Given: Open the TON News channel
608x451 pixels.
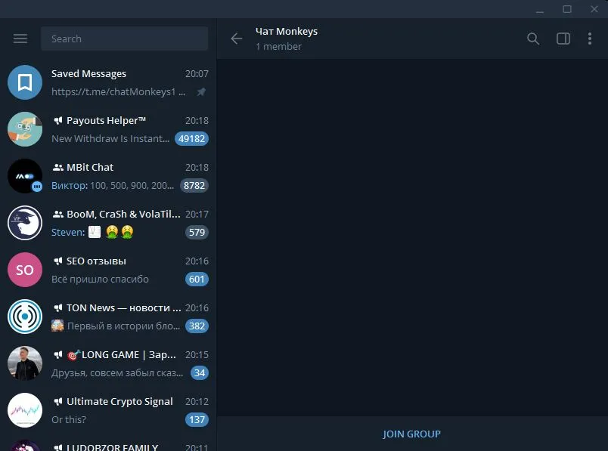Looking at the screenshot, I should (108, 317).
